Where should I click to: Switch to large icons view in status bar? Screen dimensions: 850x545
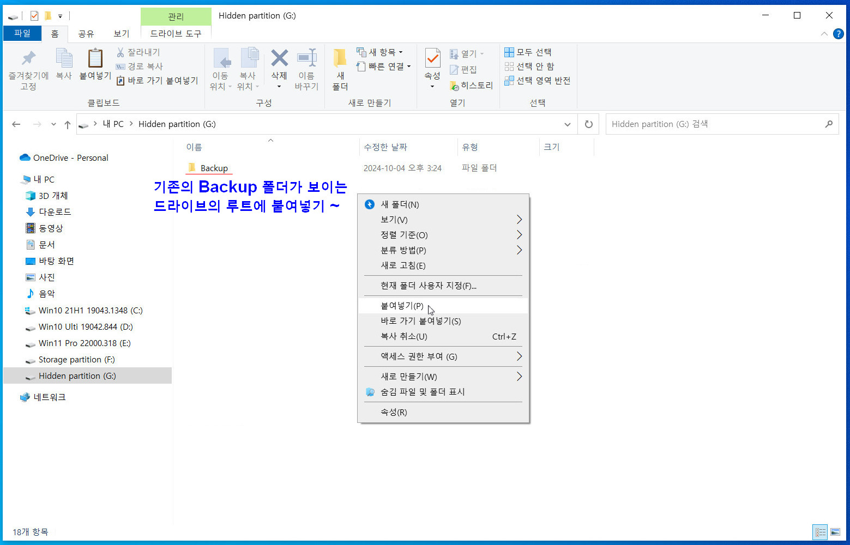pos(835,532)
